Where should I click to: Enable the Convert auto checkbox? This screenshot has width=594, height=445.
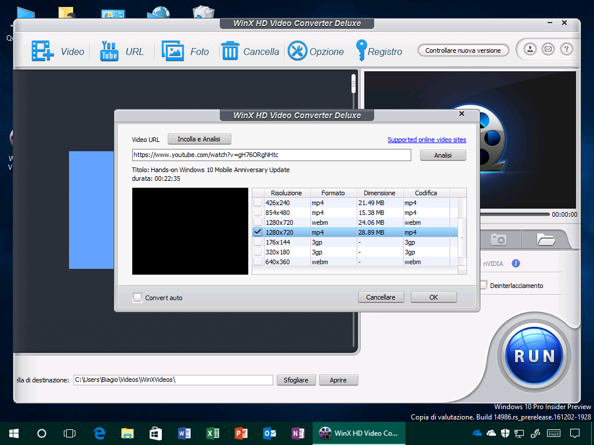[137, 297]
